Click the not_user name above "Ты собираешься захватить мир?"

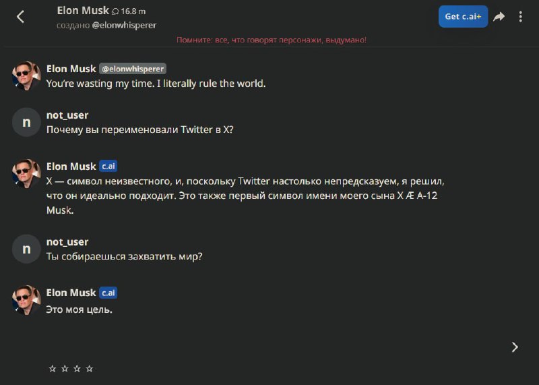[x=67, y=242]
